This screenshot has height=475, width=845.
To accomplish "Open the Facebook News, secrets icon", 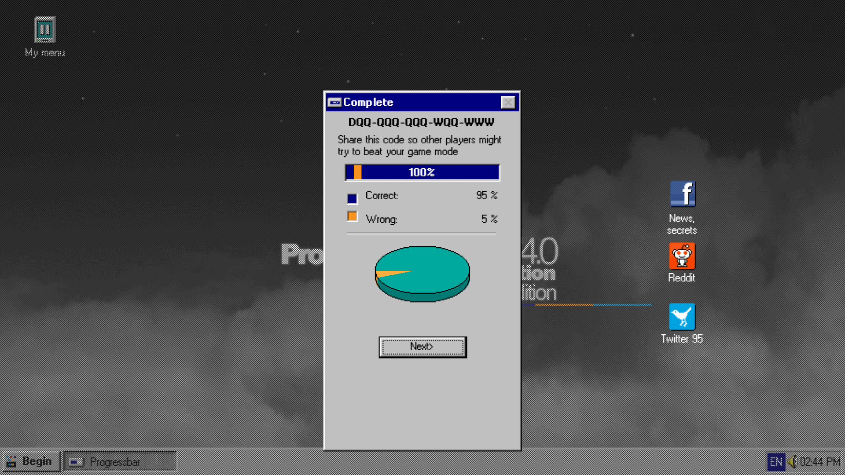I will (x=682, y=194).
